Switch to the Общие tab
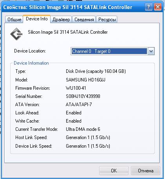 (x=14, y=20)
